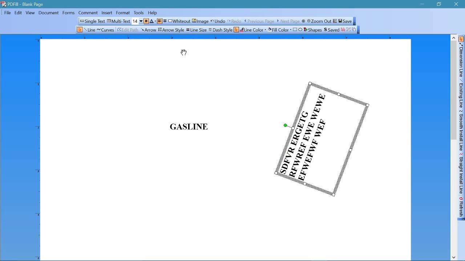
Task: Open Line Size options
Action: pyautogui.click(x=196, y=30)
